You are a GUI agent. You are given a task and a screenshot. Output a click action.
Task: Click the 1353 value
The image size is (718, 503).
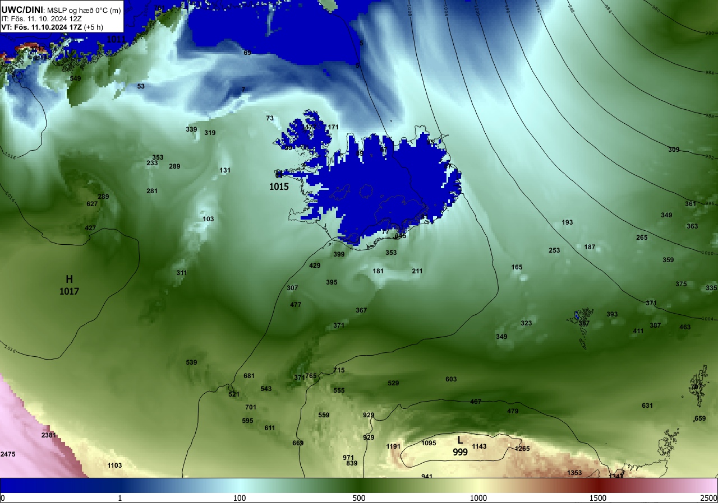coord(574,473)
